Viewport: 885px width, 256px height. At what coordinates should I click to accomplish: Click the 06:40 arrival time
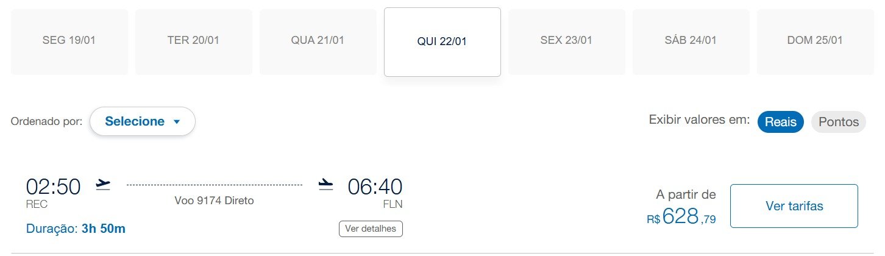[x=375, y=187]
